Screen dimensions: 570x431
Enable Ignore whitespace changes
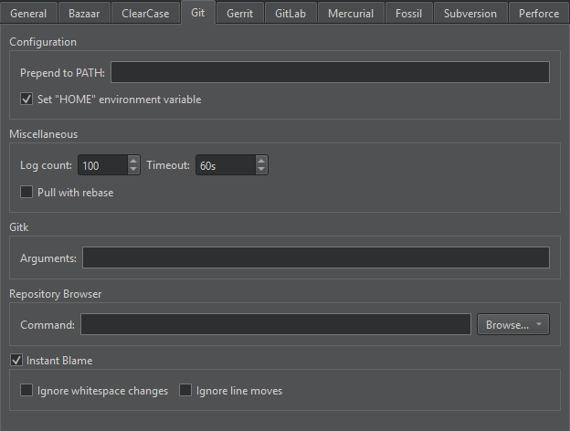point(26,391)
